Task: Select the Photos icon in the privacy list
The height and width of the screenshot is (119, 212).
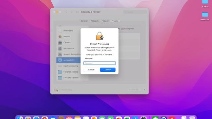Action: [60, 37]
